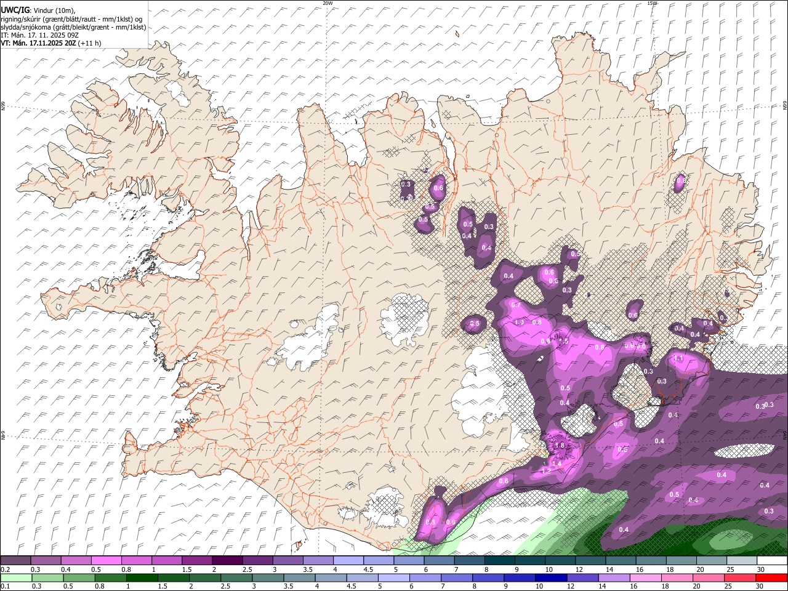788x591 pixels.
Task: Select the "VT: Mán. 17.11.2025 20Z (+11 h)" line
Action: (51, 43)
